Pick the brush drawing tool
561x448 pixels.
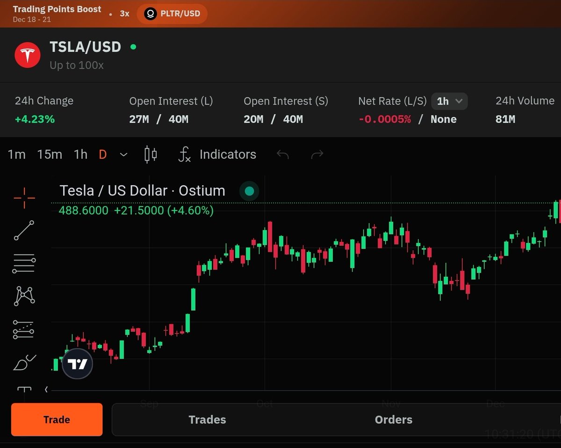pyautogui.click(x=24, y=363)
